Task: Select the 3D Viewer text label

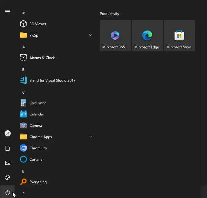Action: click(38, 24)
